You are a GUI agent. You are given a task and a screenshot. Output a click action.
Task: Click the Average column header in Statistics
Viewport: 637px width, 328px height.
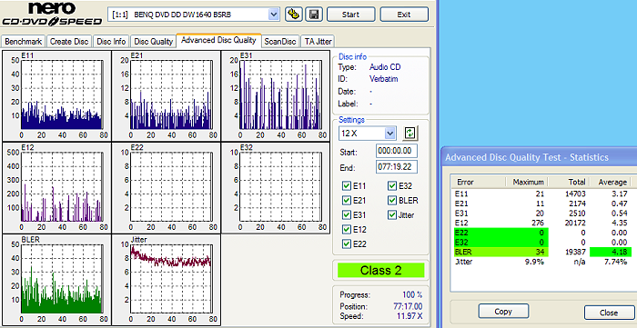tap(611, 182)
